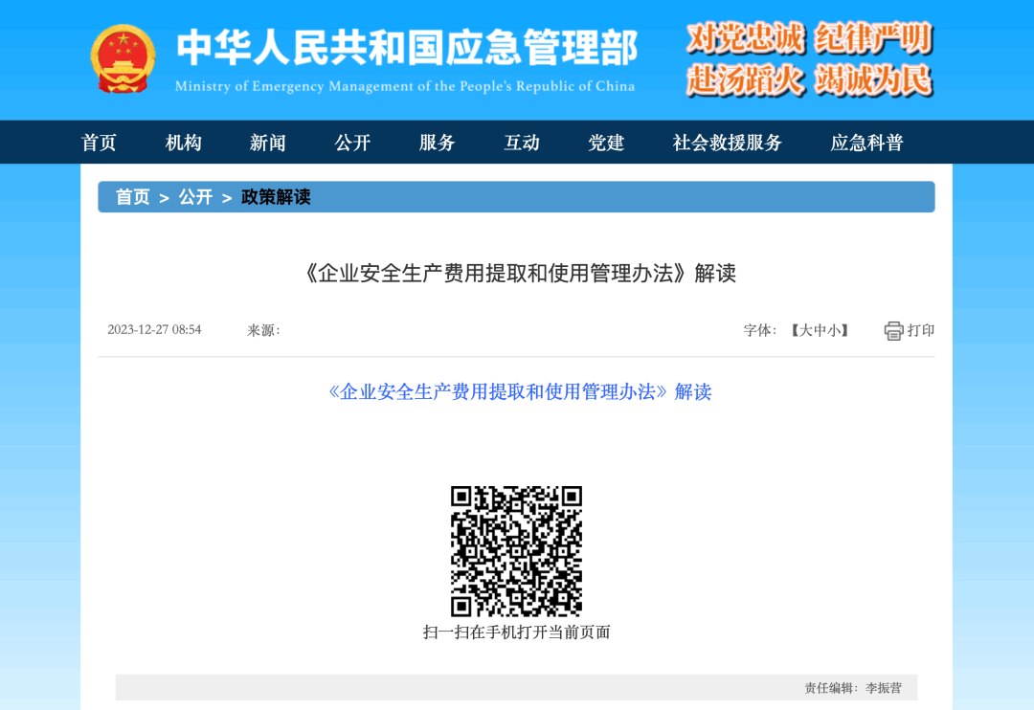Go to the 新闻 section
Viewport: 1034px width, 710px height.
click(268, 143)
